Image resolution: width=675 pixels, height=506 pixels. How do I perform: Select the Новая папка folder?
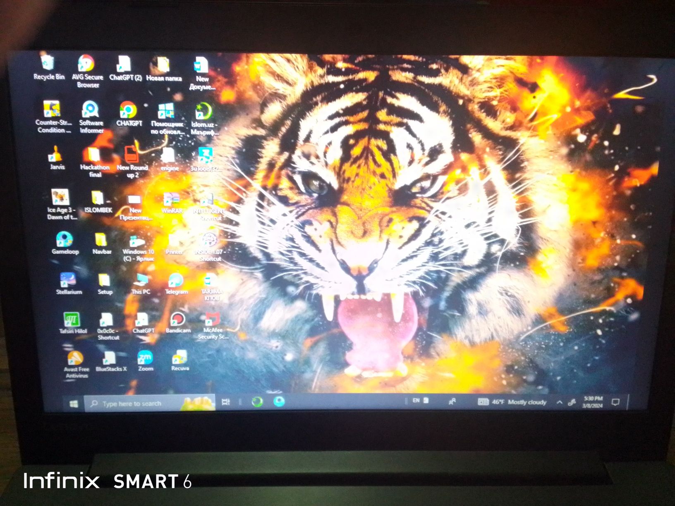click(x=164, y=69)
